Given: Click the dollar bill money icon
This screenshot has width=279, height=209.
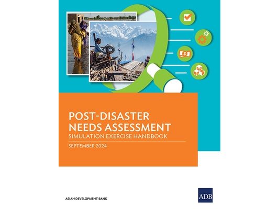Looking at the screenshot, I should click(x=185, y=54).
